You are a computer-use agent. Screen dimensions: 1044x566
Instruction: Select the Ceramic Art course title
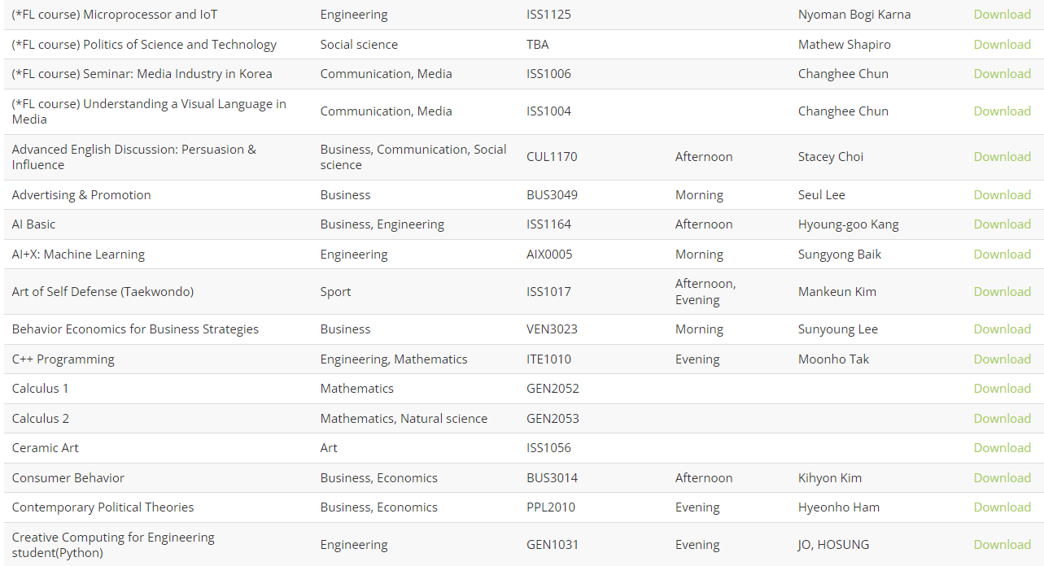pos(46,448)
